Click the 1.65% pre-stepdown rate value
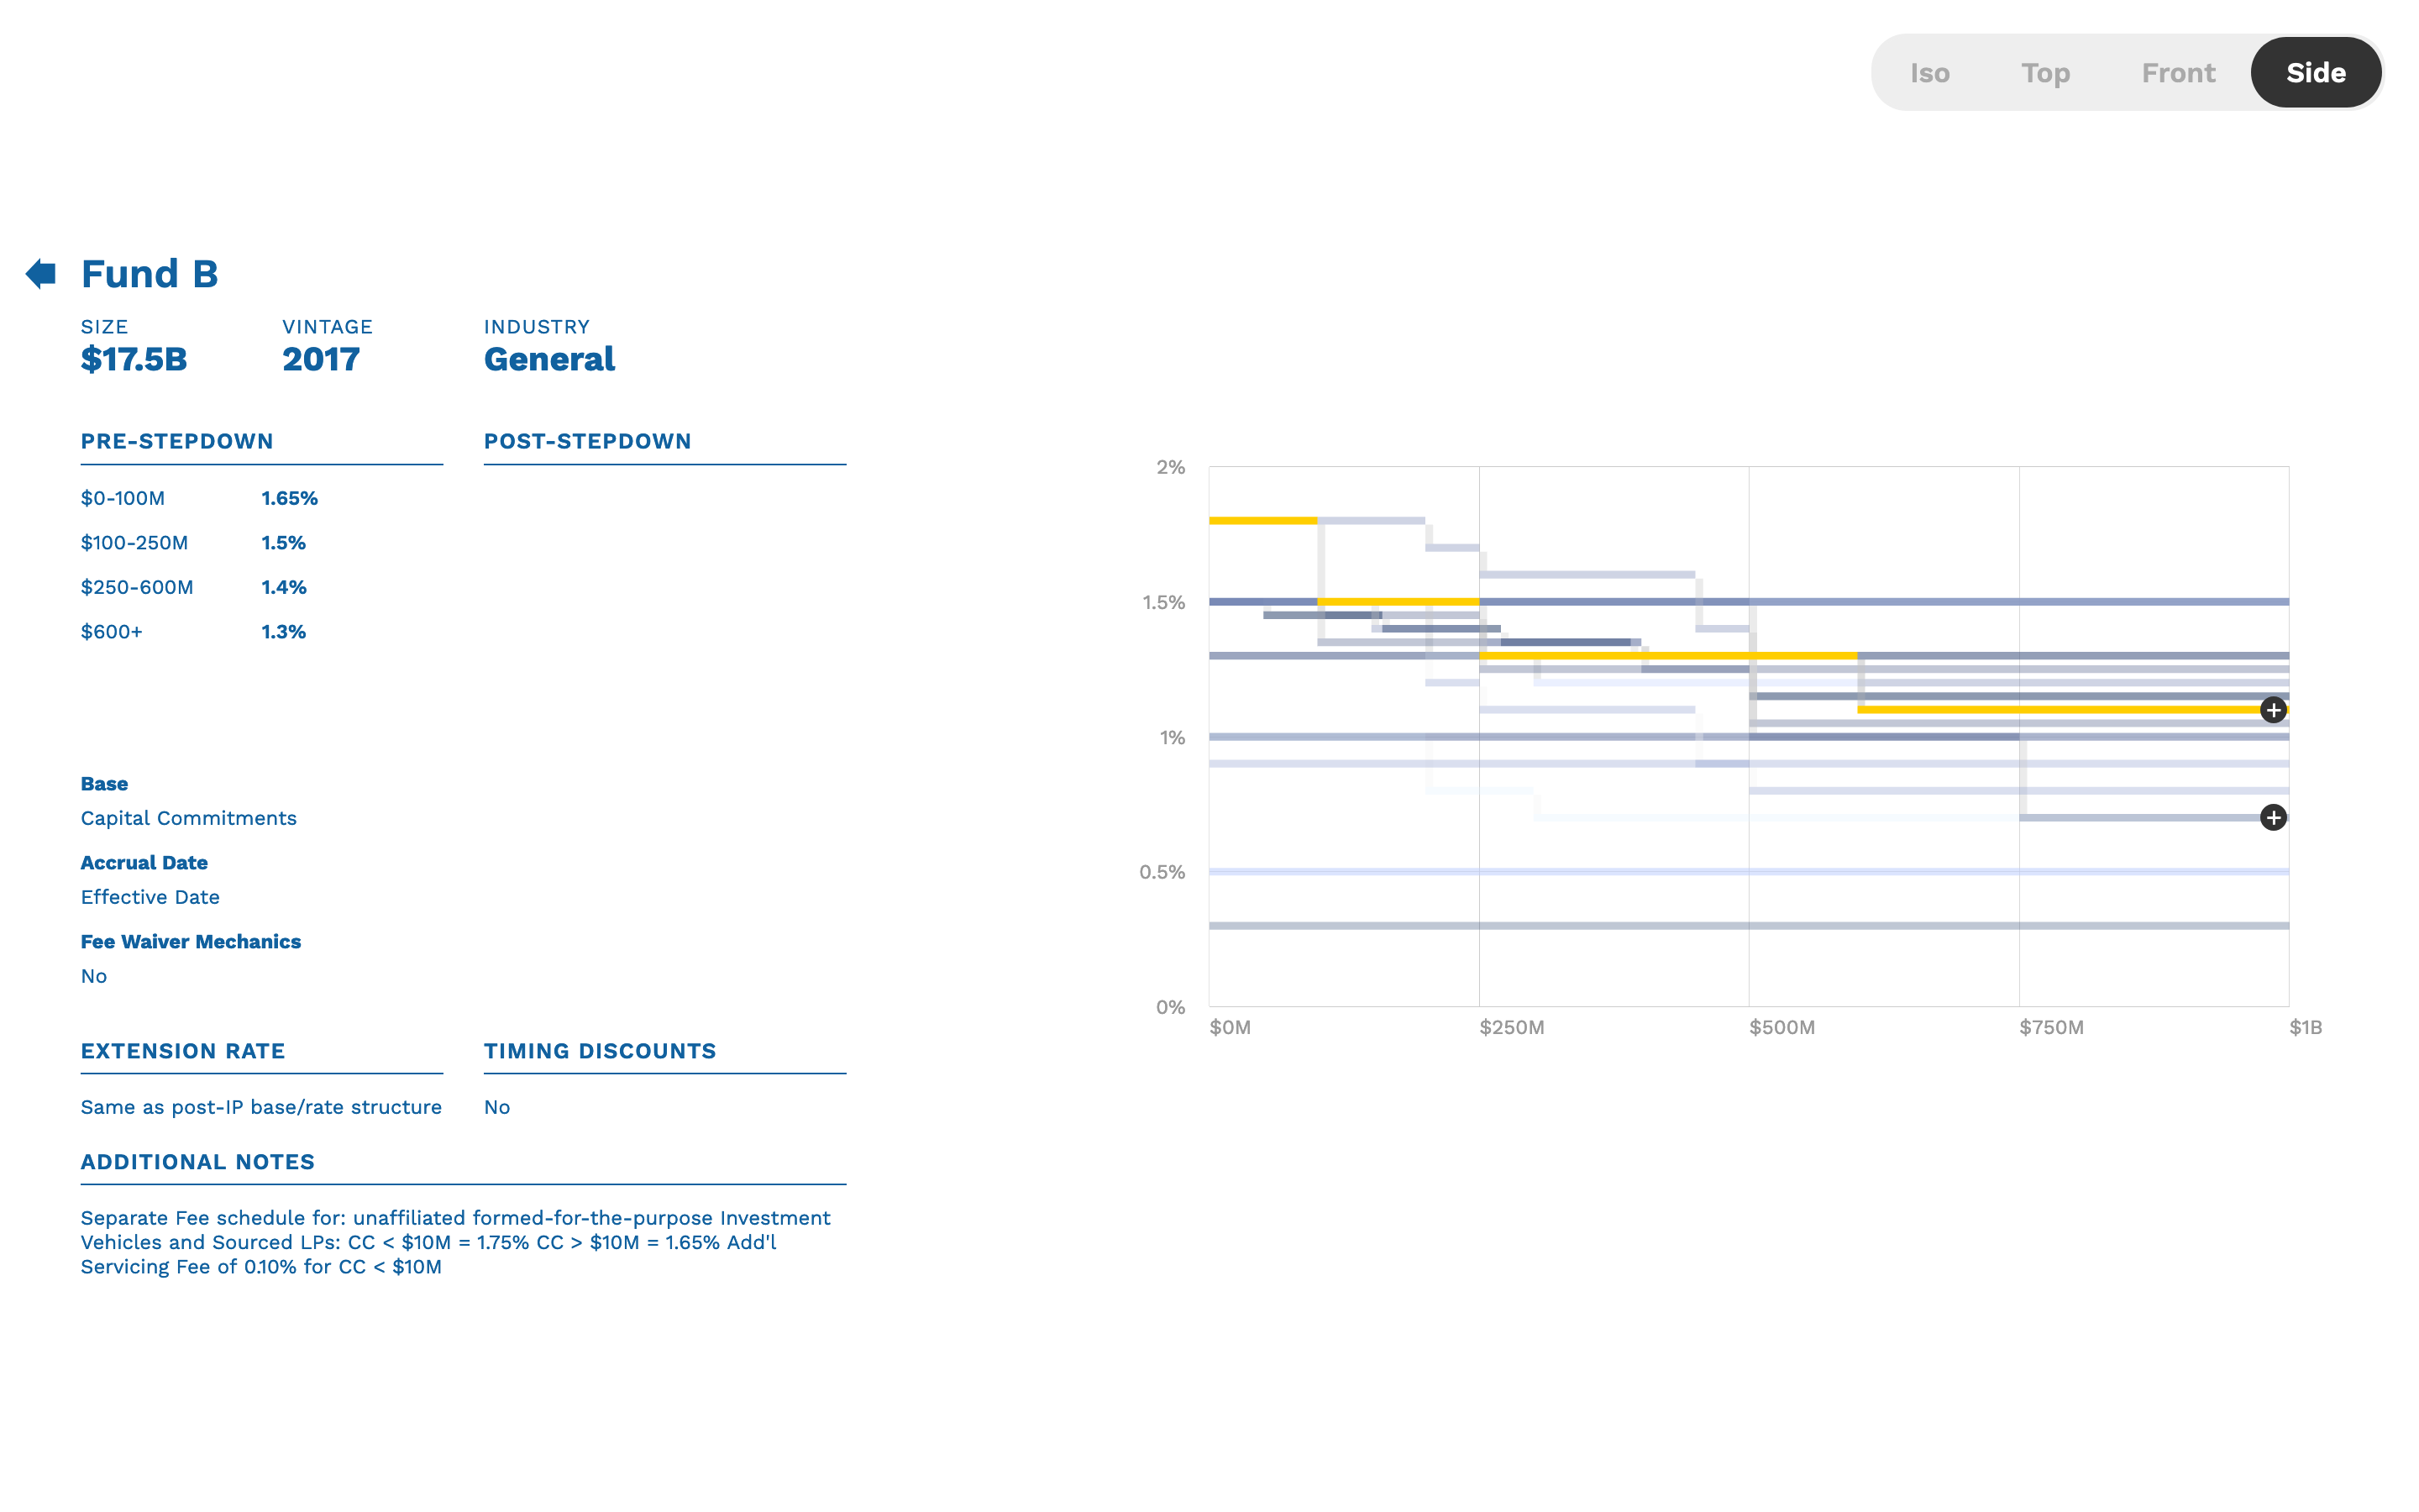The height and width of the screenshot is (1512, 2419). (x=289, y=497)
